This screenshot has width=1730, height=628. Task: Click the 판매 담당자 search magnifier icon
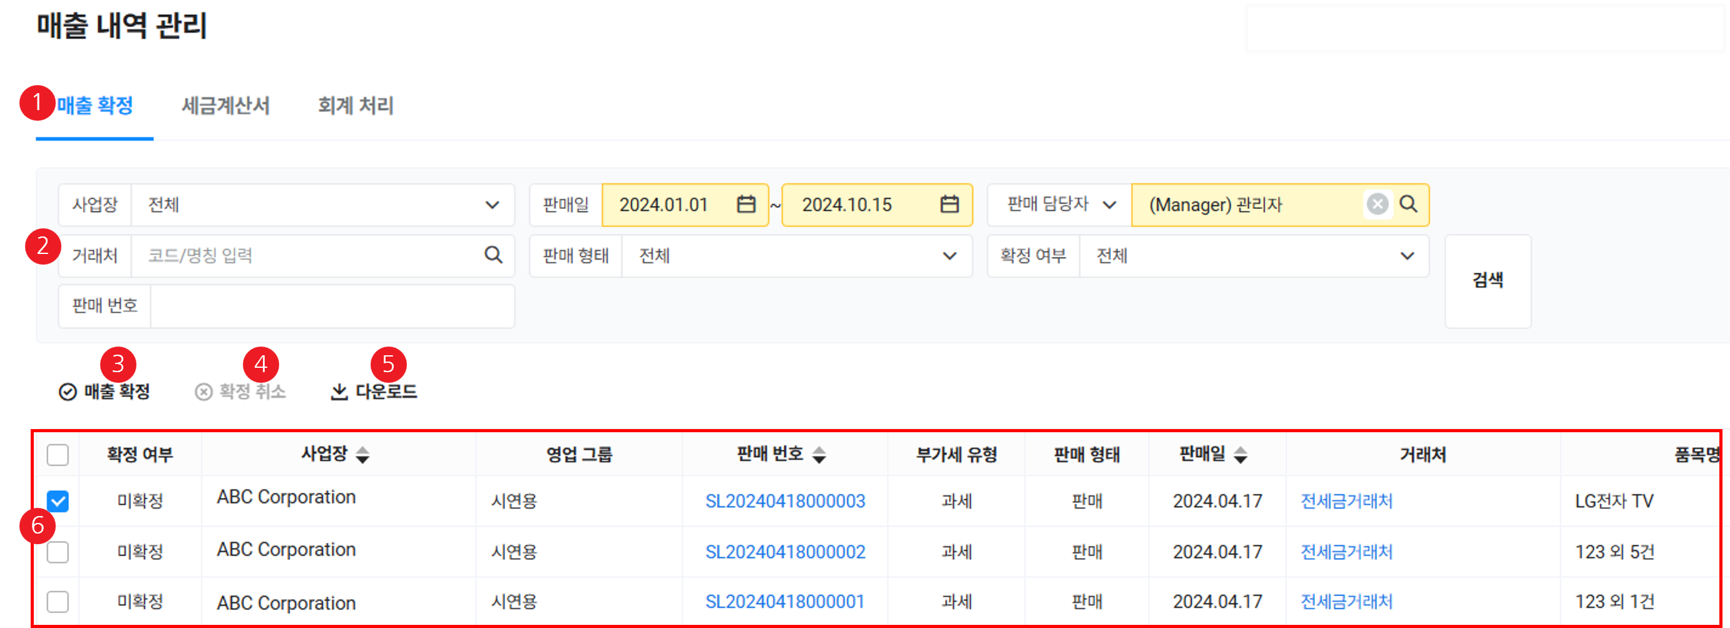1408,204
